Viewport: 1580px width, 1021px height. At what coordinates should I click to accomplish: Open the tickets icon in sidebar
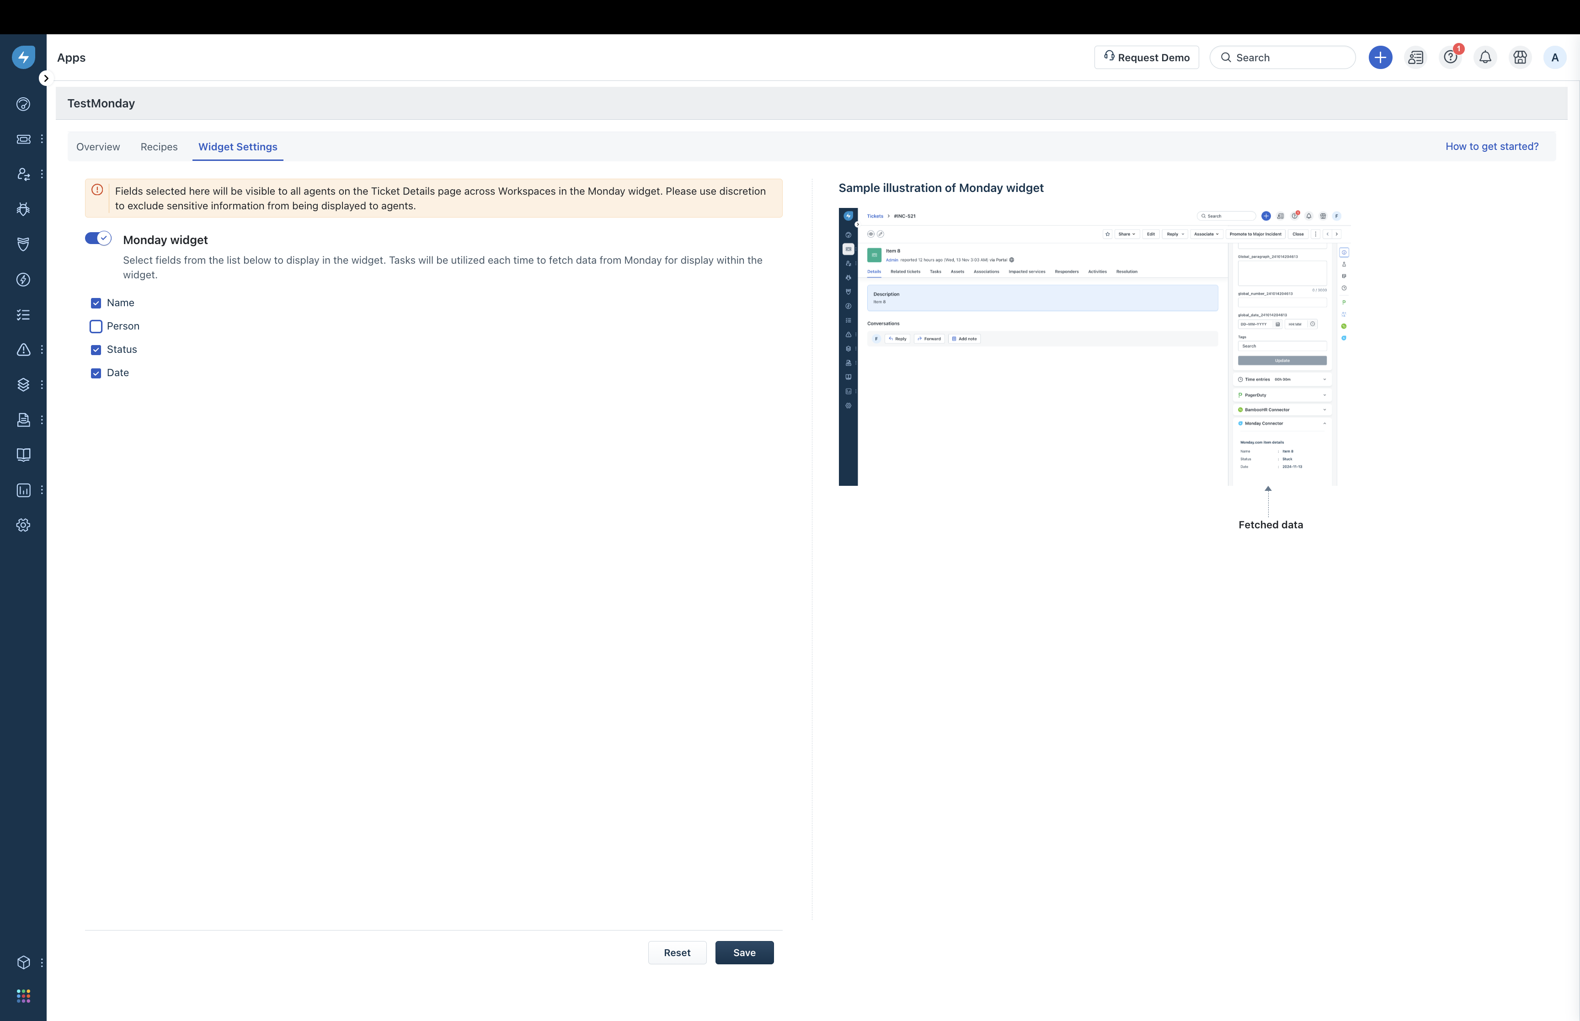(23, 139)
